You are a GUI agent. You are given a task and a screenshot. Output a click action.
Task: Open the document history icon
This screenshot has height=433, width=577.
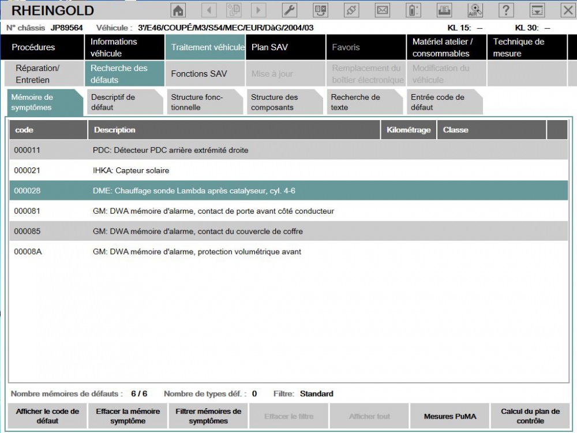pos(234,10)
